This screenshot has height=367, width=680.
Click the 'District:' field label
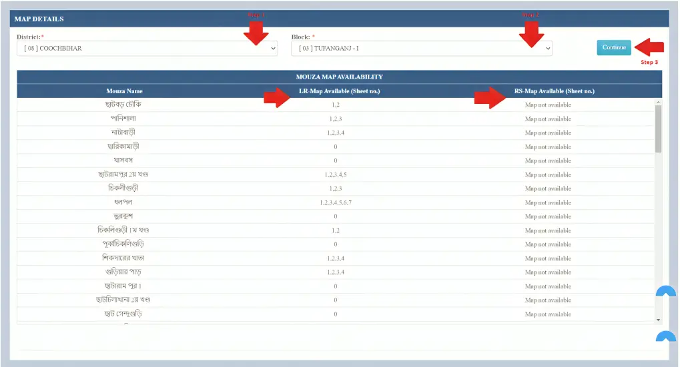29,37
